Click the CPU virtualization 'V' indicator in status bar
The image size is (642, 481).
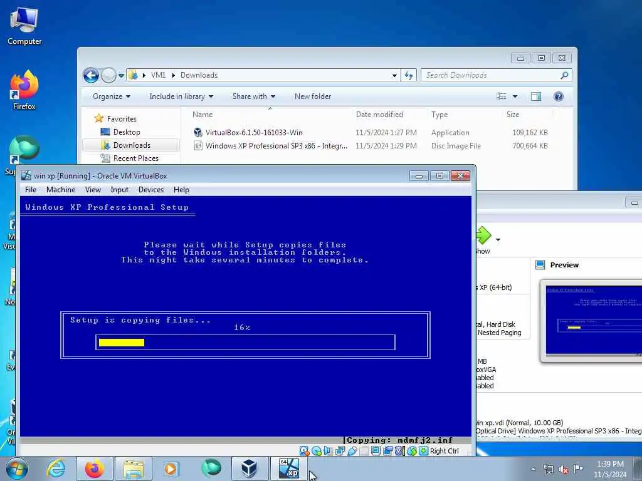pyautogui.click(x=398, y=451)
